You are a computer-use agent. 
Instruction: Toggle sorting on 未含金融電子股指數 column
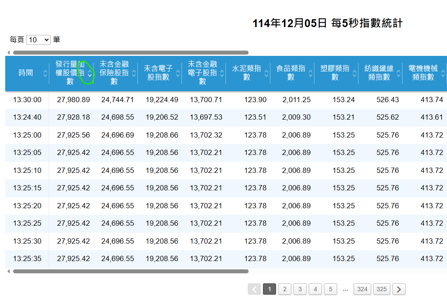point(222,74)
